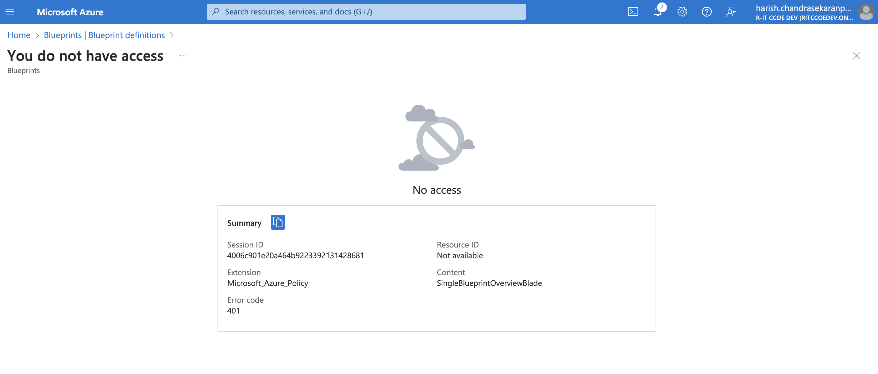Select the Session ID value 4006c901e20a464b...
The image size is (878, 374).
tap(295, 255)
